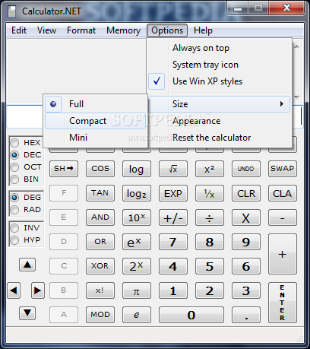Click the up arrow button
Image resolution: width=310 pixels, height=349 pixels.
[27, 265]
